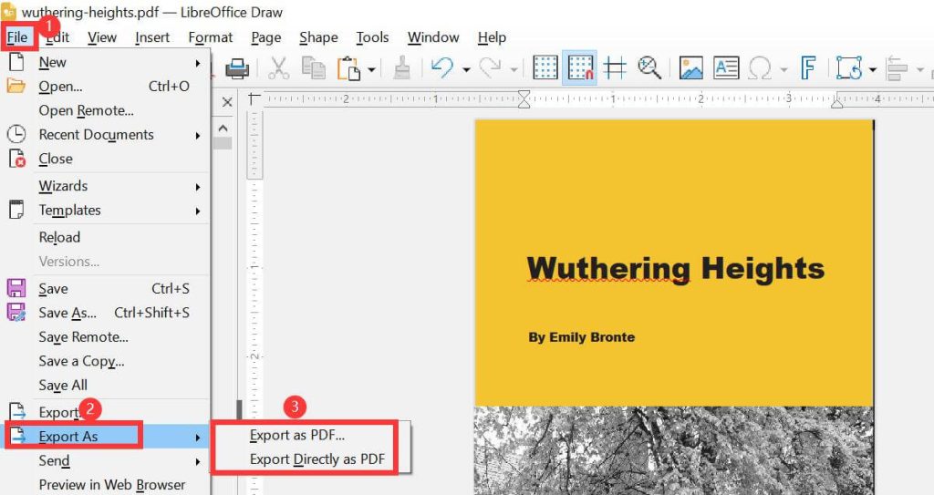The image size is (934, 495).
Task: Choose Save Remote... menu entry
Action: tap(106, 337)
